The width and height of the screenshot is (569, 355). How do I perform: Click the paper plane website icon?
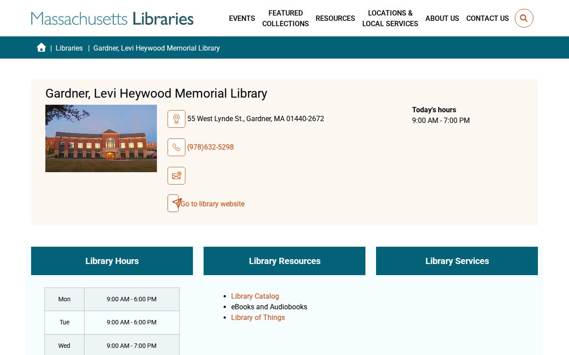tap(174, 203)
